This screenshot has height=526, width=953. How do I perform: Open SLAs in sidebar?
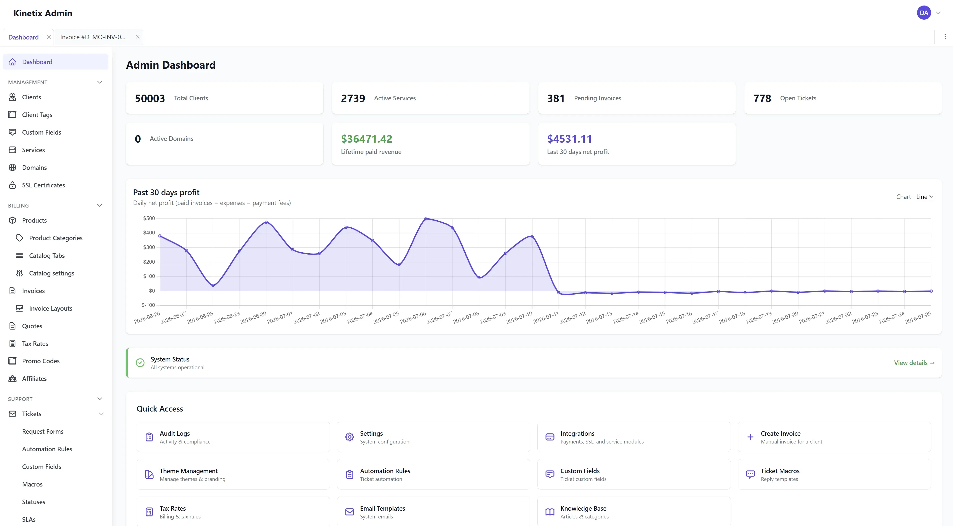click(x=29, y=519)
